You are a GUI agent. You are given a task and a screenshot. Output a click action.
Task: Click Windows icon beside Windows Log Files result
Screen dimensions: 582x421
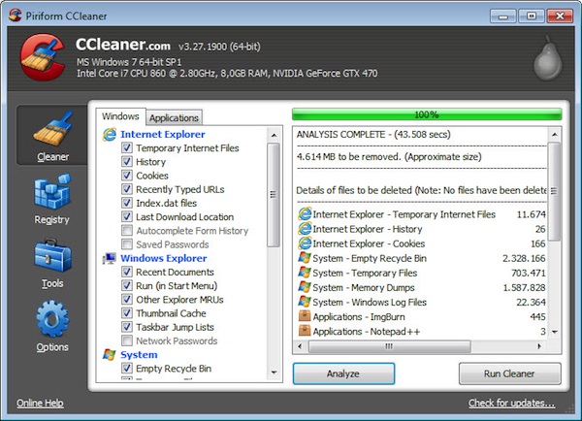pyautogui.click(x=305, y=302)
